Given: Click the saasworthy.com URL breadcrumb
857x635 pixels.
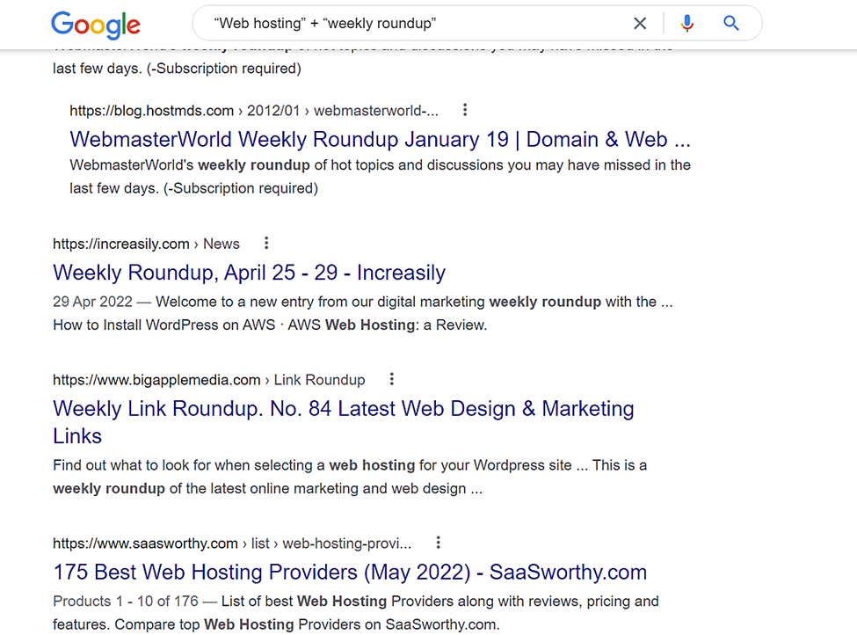Looking at the screenshot, I should pos(232,544).
